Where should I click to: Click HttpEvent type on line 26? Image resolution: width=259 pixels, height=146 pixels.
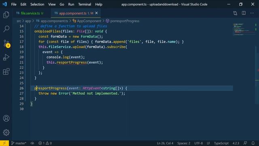[92, 88]
